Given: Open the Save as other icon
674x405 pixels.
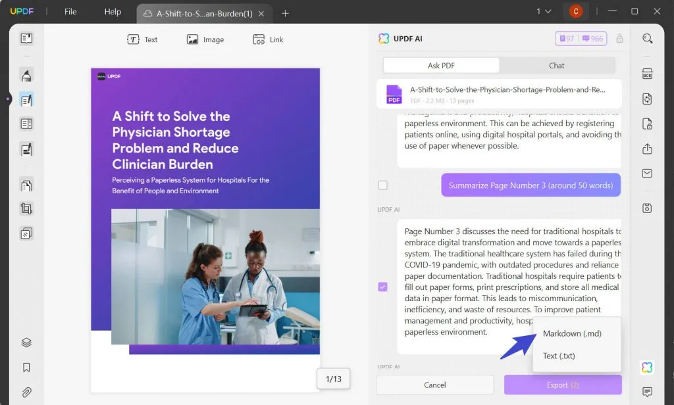Looking at the screenshot, I should point(648,208).
